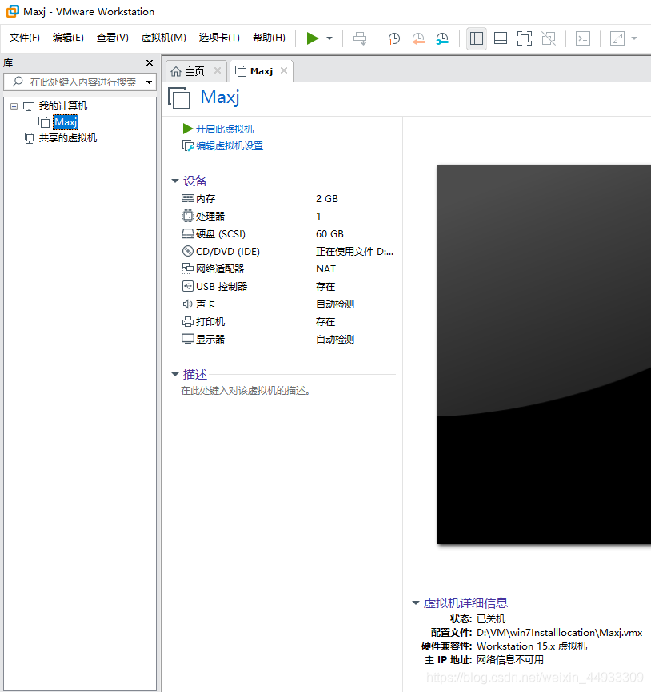Click the large Maxj title heading
Screen dimensions: 651x692
[x=220, y=97]
